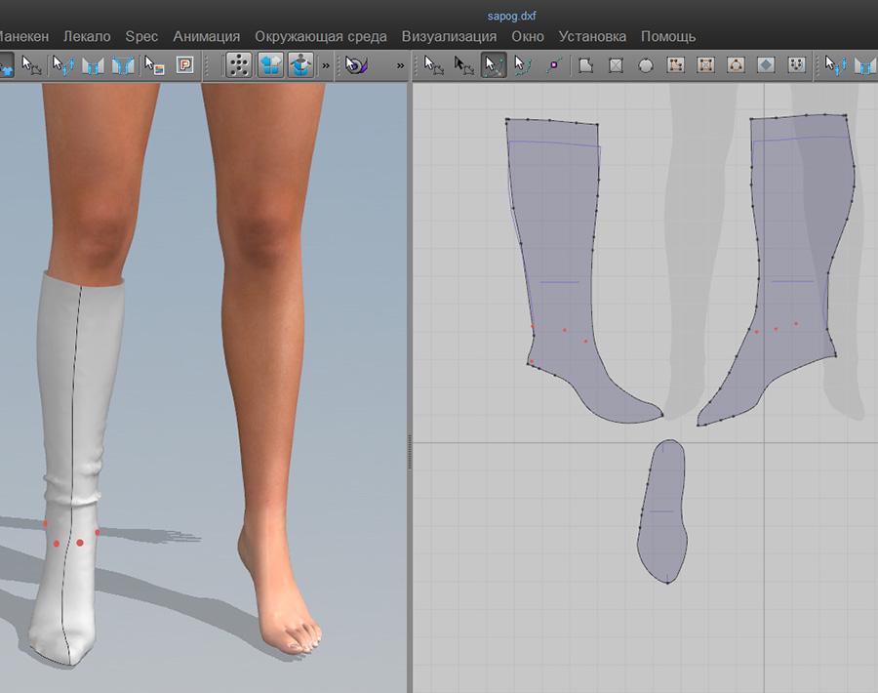Click the red P print overlay icon
Viewport: 878px width, 693px height.
184,65
